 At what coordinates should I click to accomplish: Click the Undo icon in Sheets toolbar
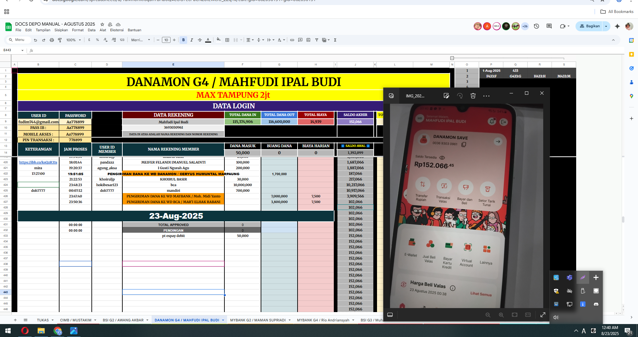pos(35,40)
